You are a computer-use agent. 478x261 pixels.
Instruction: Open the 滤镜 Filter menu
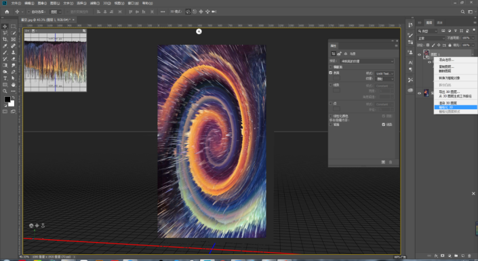pyautogui.click(x=95, y=3)
